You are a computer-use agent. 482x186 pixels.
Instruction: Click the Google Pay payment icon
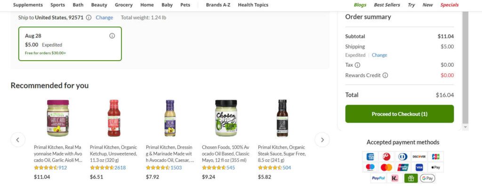pos(427,178)
